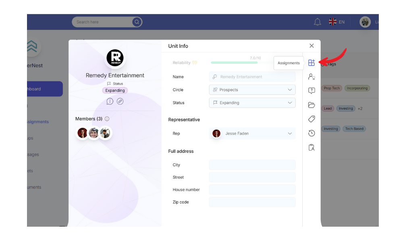
Task: Click the UK flag language icon
Action: coord(332,22)
